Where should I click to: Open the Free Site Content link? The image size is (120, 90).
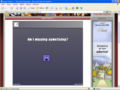tap(102, 14)
